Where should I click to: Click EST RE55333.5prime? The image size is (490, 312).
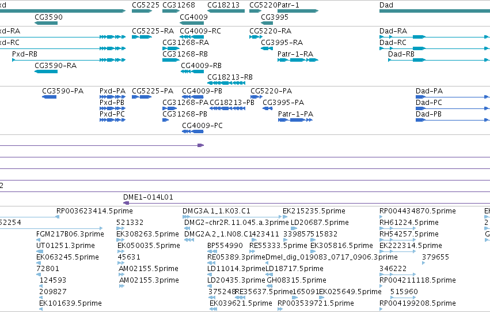pyautogui.click(x=252, y=251)
